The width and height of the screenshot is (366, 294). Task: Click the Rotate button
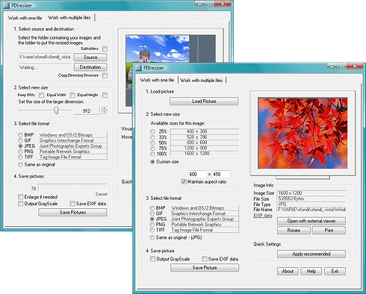(x=294, y=231)
